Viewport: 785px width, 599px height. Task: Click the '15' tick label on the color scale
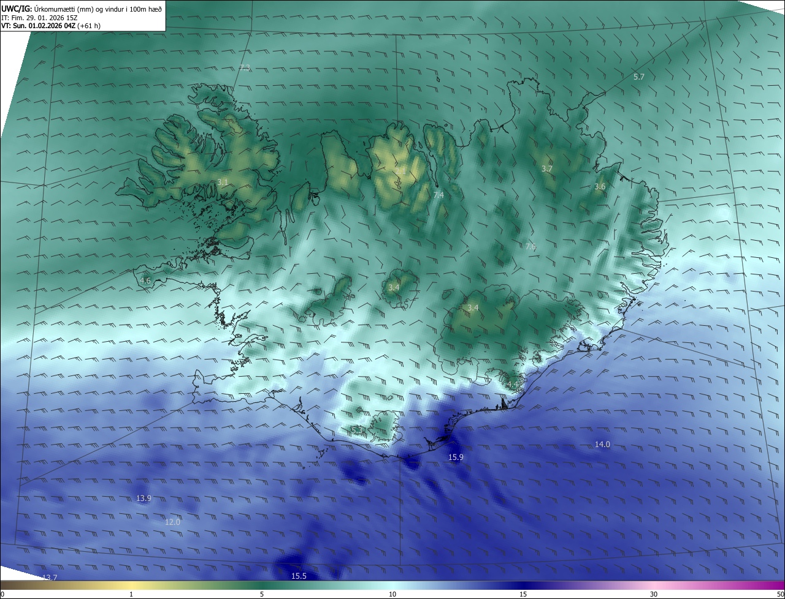(x=523, y=594)
